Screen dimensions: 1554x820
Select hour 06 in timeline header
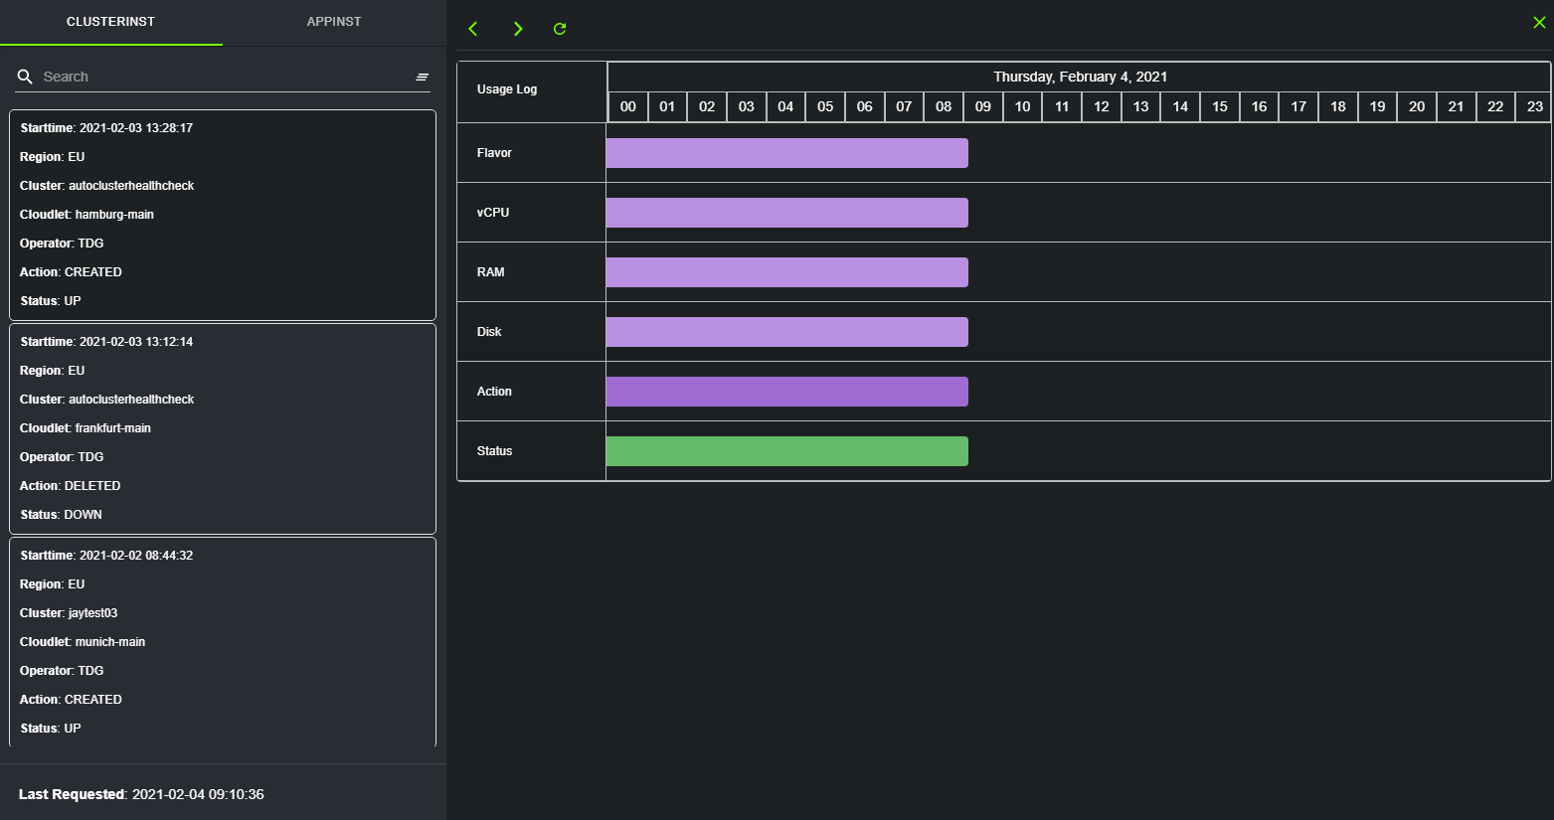[x=865, y=106]
